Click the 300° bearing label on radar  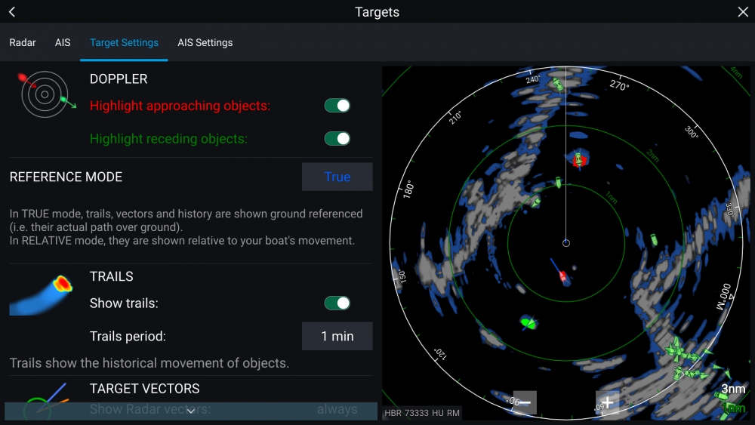point(692,132)
